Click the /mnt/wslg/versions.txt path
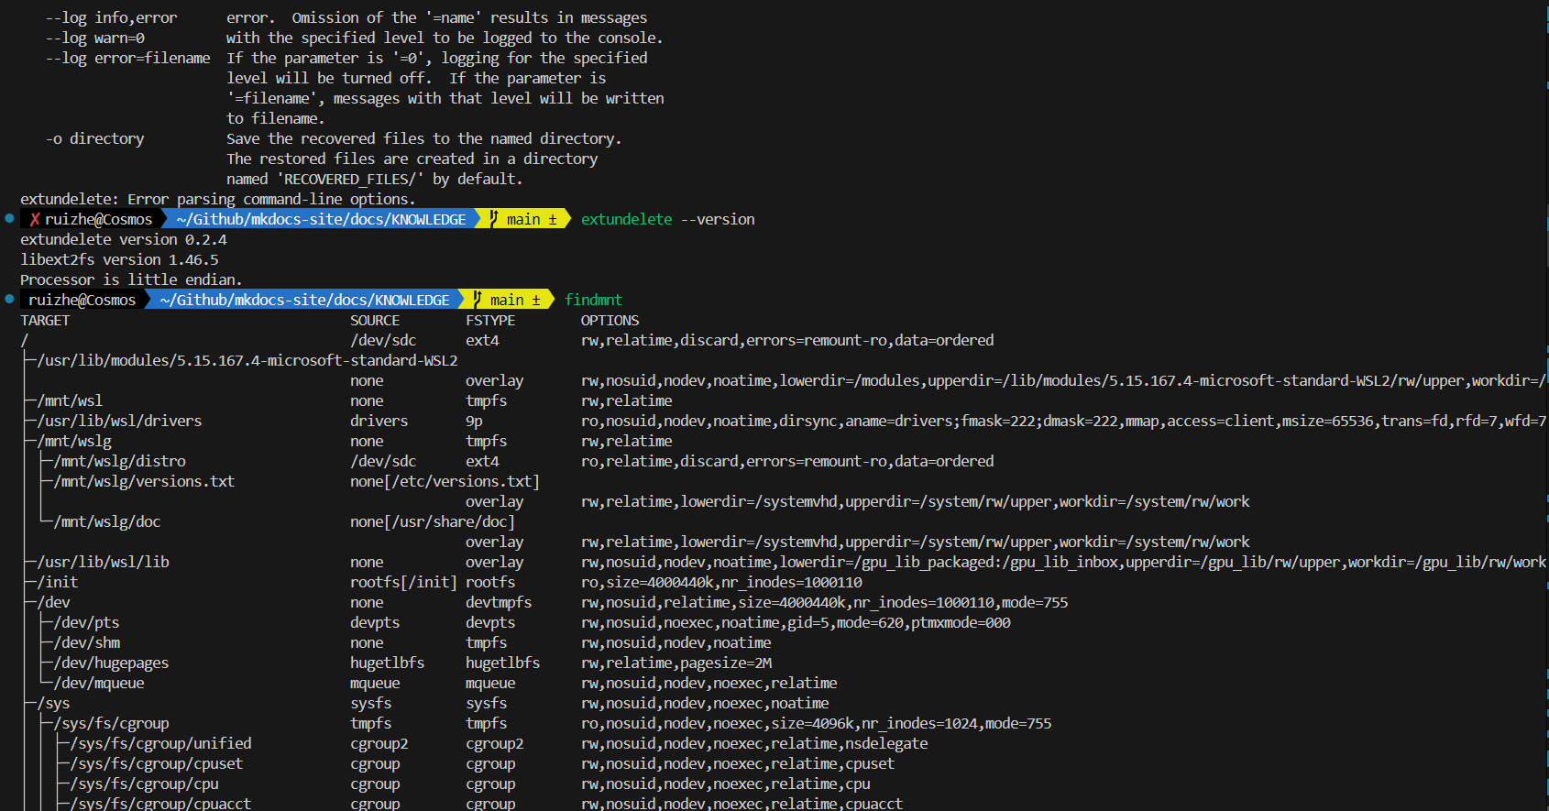This screenshot has height=811, width=1549. [145, 482]
